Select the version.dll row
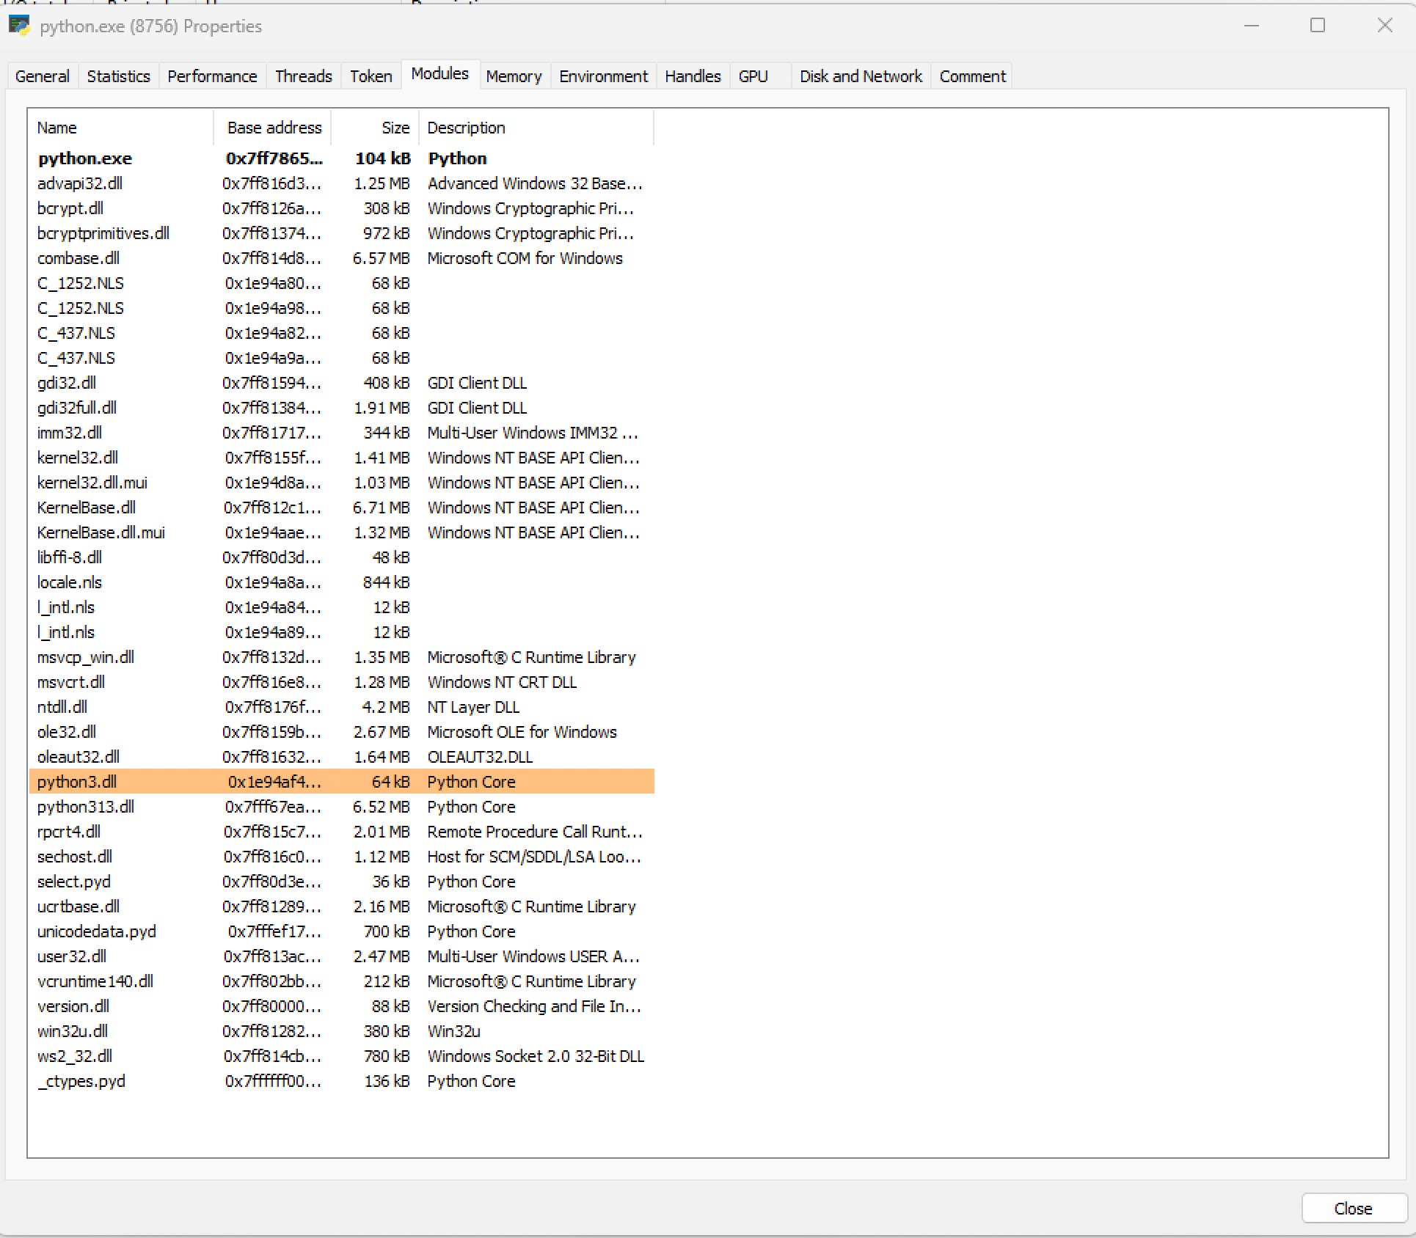 click(342, 1006)
